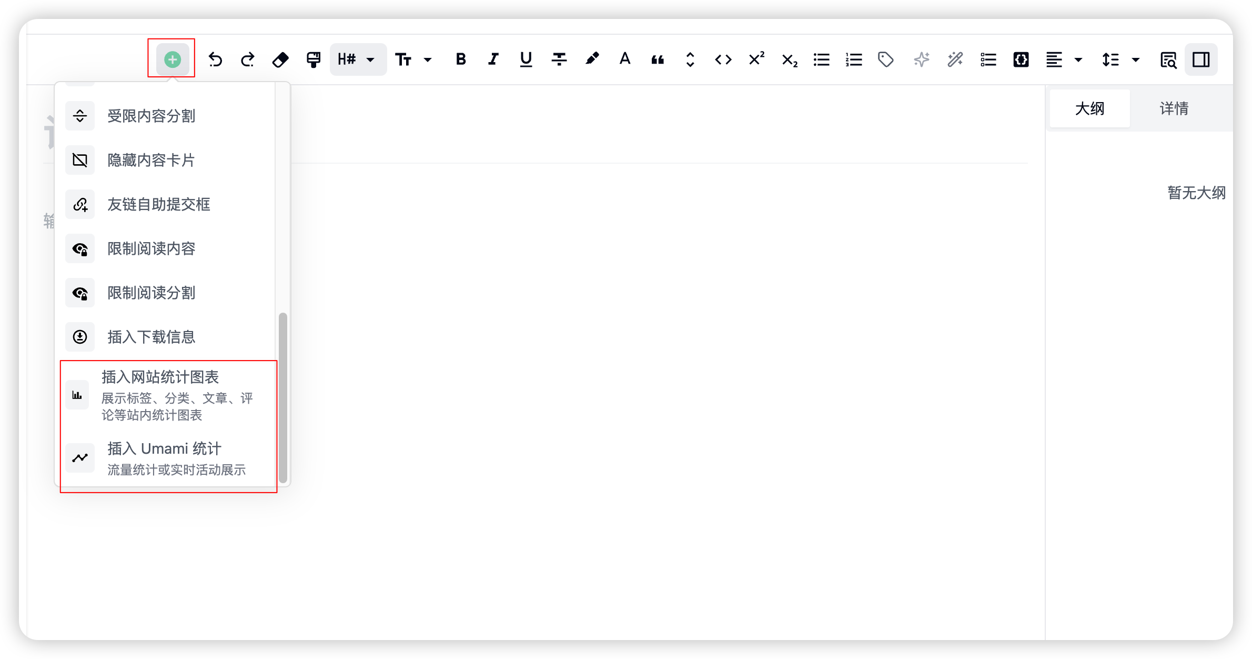This screenshot has height=659, width=1252.
Task: Click 插入下载信息 option
Action: point(152,337)
